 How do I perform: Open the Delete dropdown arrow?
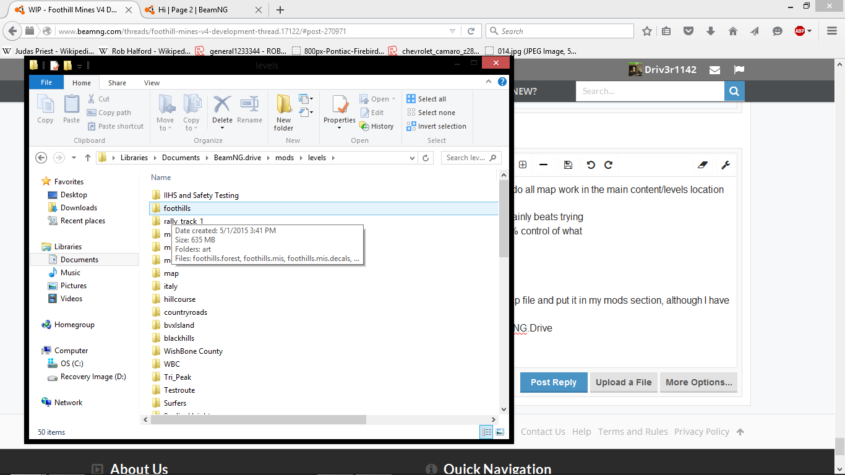(222, 128)
